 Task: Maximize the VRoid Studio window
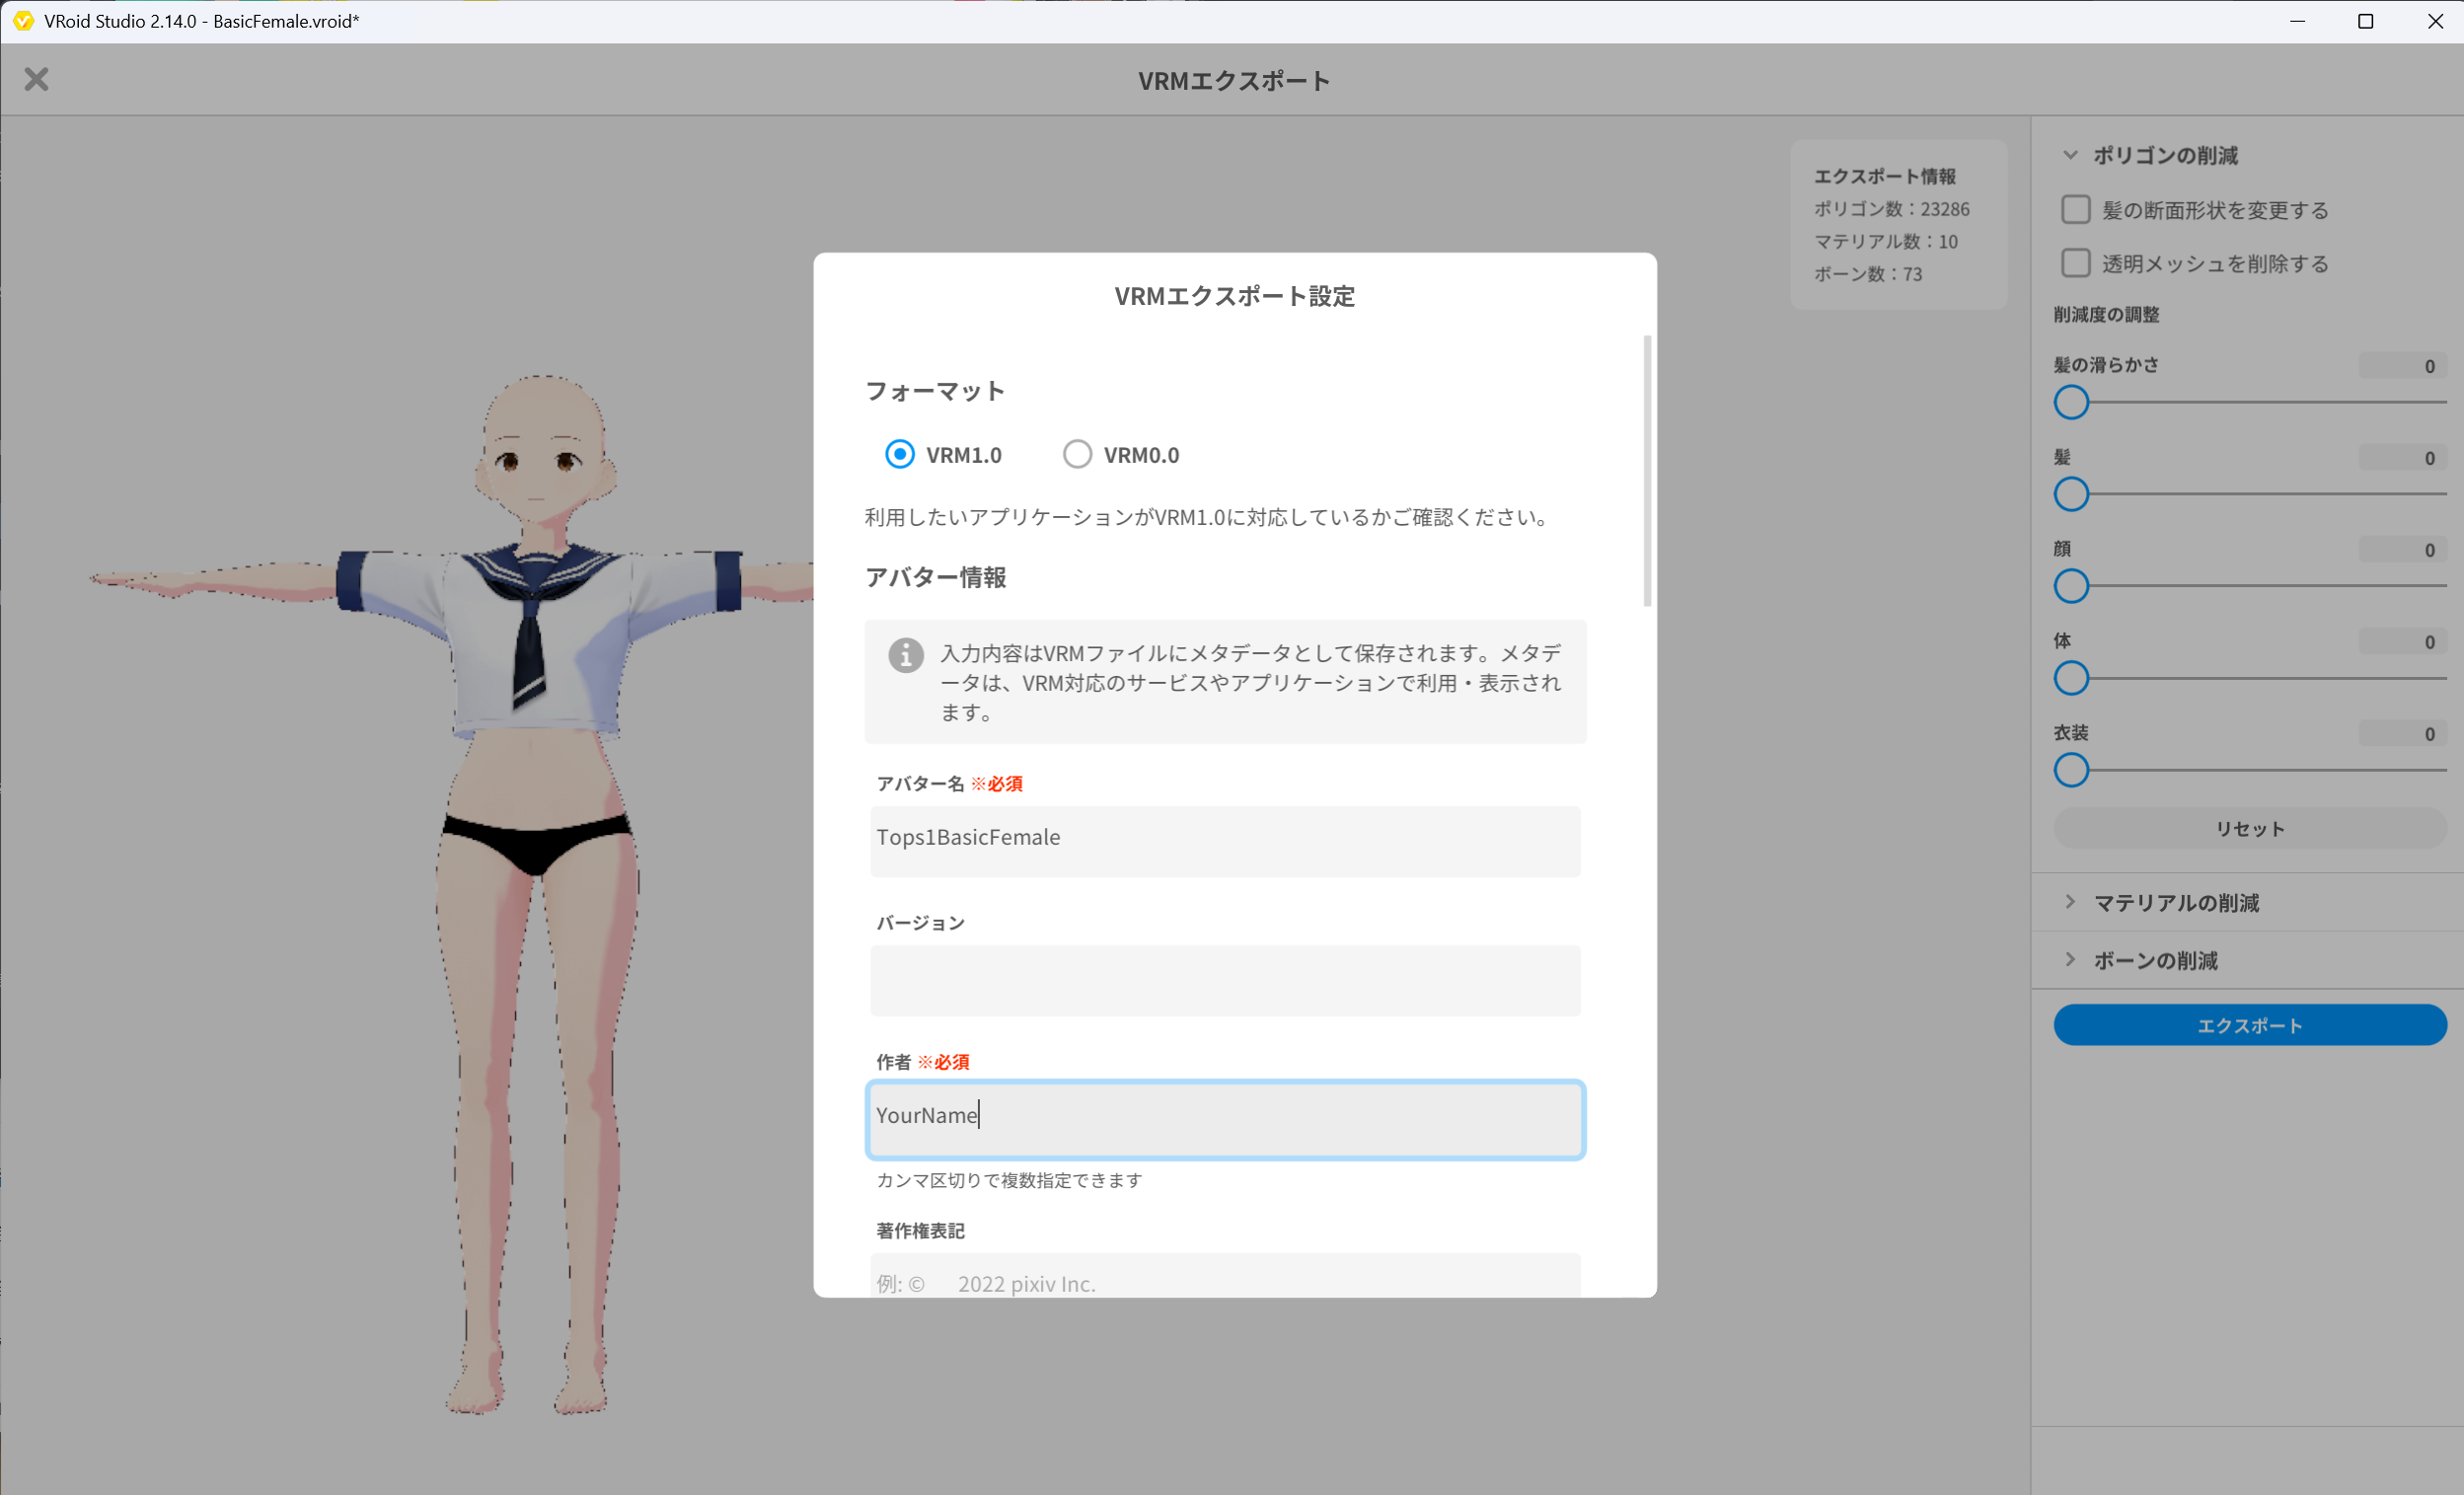2365,21
